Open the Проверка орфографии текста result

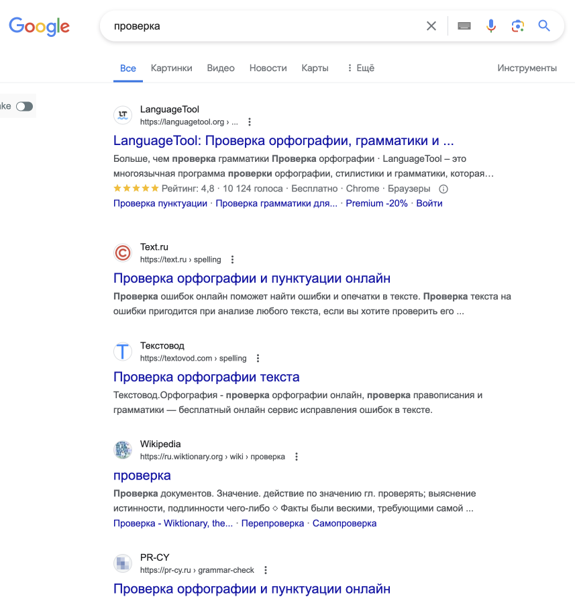pos(206,377)
